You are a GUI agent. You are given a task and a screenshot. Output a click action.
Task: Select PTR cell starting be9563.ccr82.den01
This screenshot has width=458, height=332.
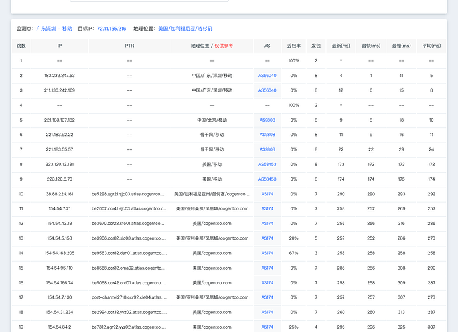[x=129, y=253]
